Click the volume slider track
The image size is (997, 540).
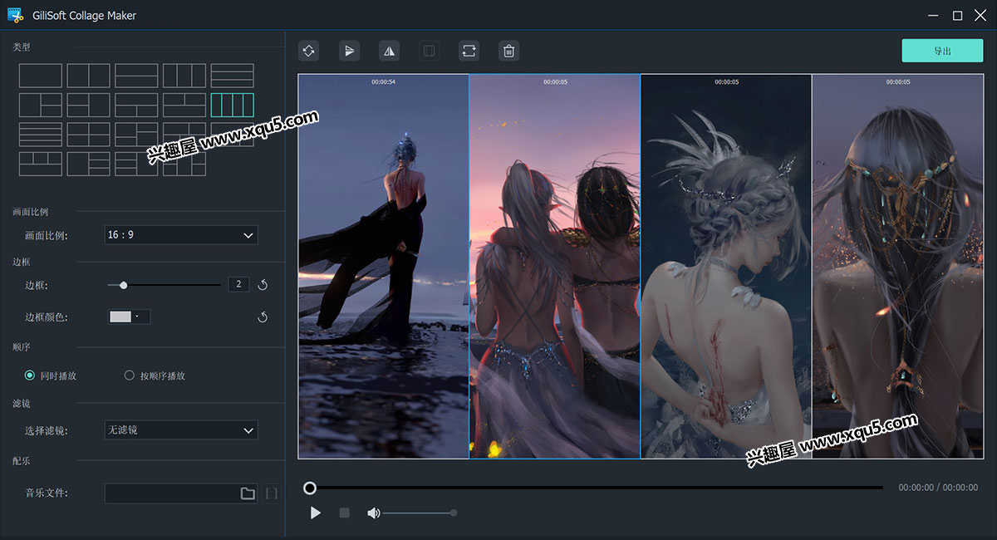[x=418, y=513]
